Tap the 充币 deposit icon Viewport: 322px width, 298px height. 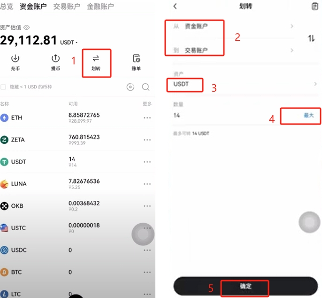15,59
